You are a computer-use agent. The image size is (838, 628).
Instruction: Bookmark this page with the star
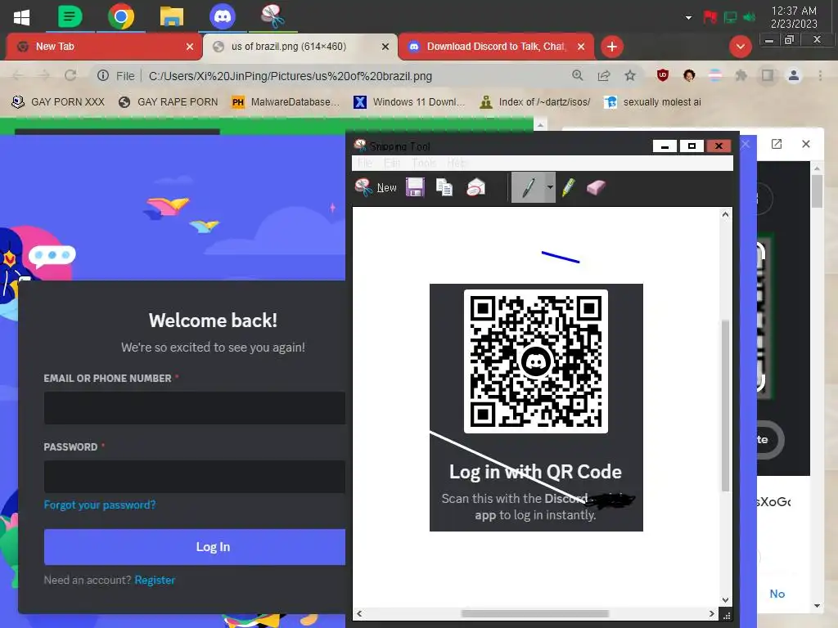630,76
